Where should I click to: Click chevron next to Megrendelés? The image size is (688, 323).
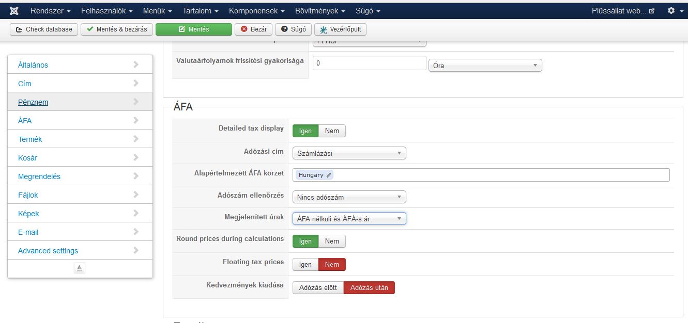coord(136,176)
